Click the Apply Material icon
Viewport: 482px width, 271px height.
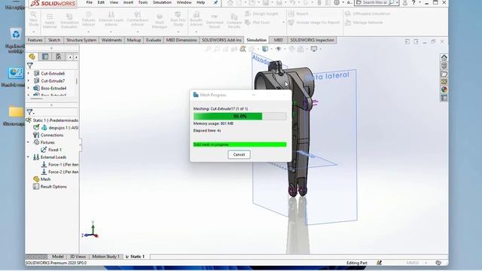click(50, 20)
